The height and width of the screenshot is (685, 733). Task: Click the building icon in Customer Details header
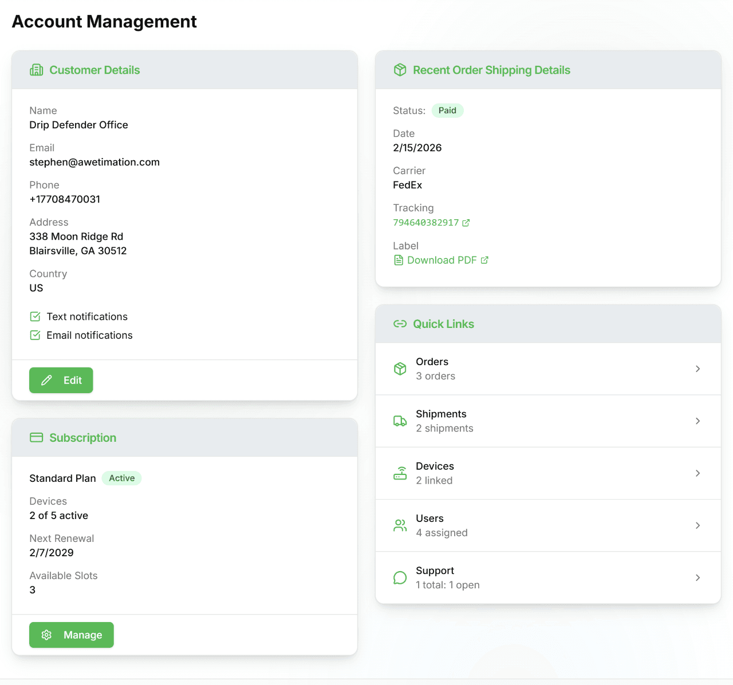coord(36,70)
